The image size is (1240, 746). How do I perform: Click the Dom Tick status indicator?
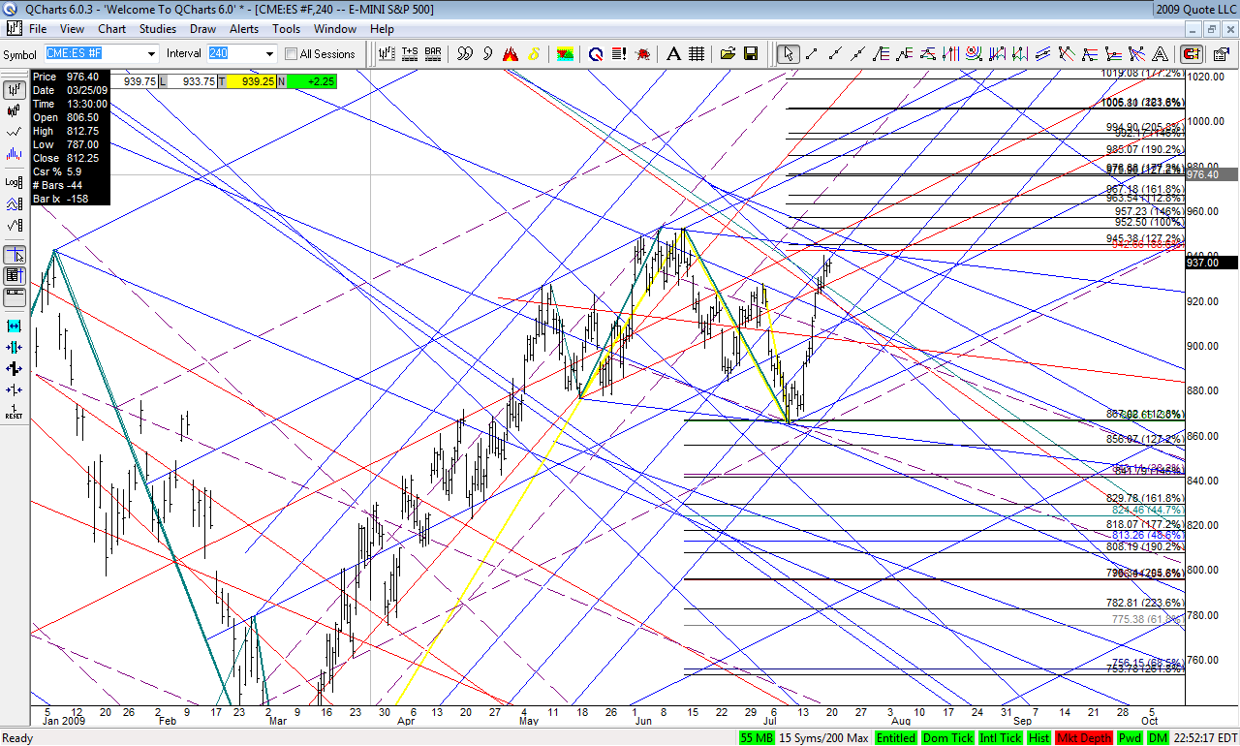point(946,738)
